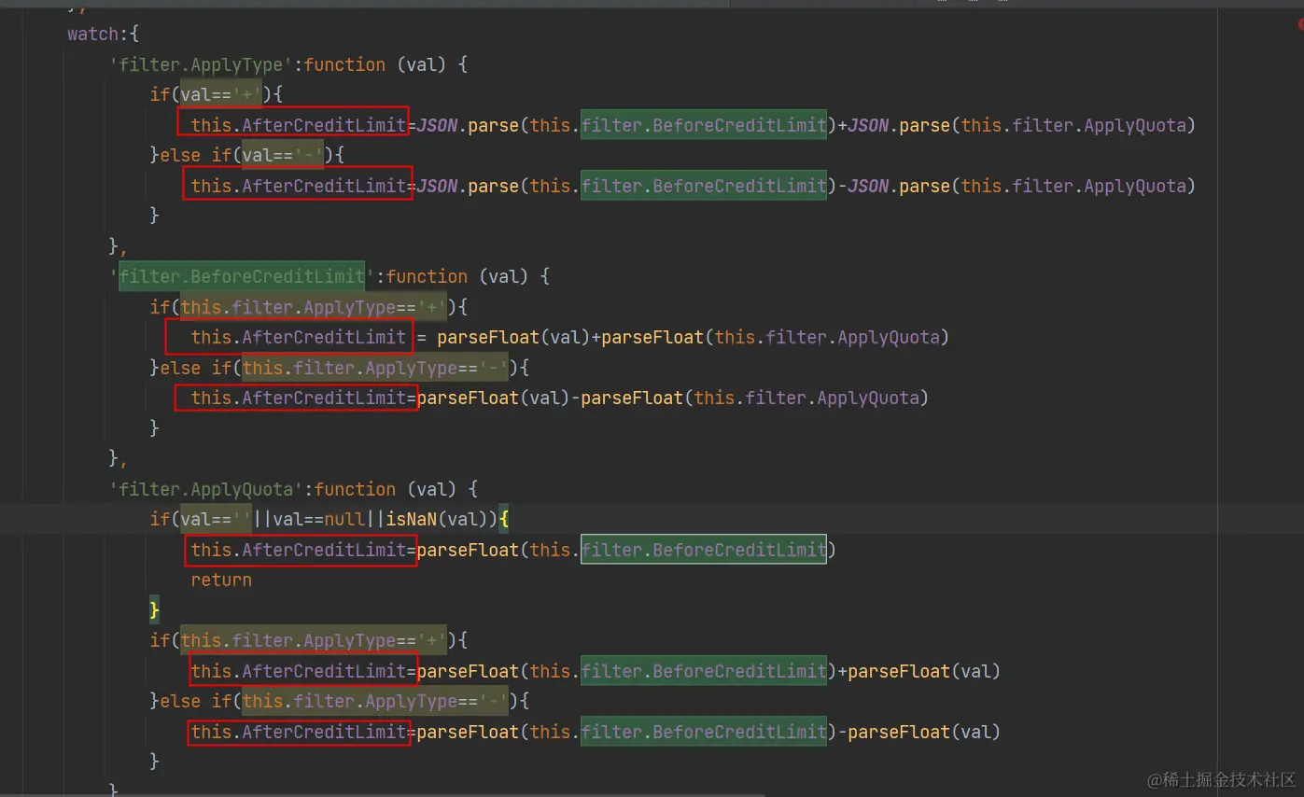1304x797 pixels.
Task: Click the parseFloat(val)-parseFloat(this.filter.ApplyQuota) expression
Action: point(672,398)
